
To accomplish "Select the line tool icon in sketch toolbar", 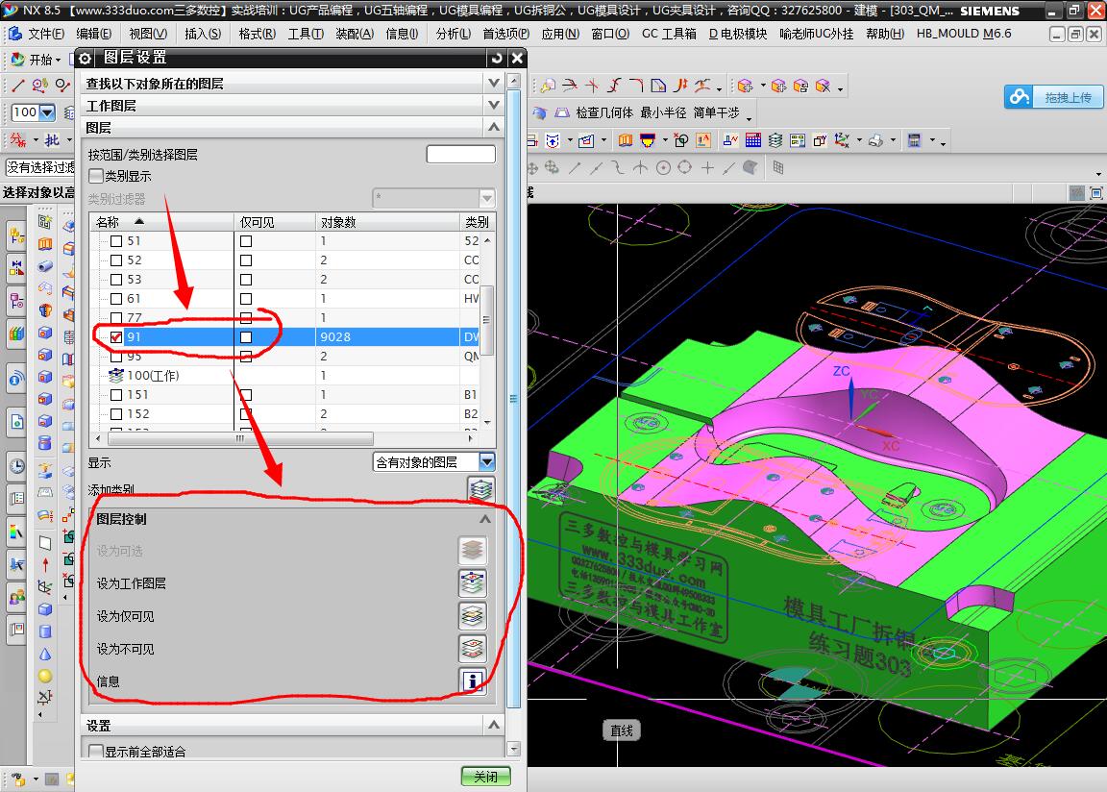I will tap(18, 87).
